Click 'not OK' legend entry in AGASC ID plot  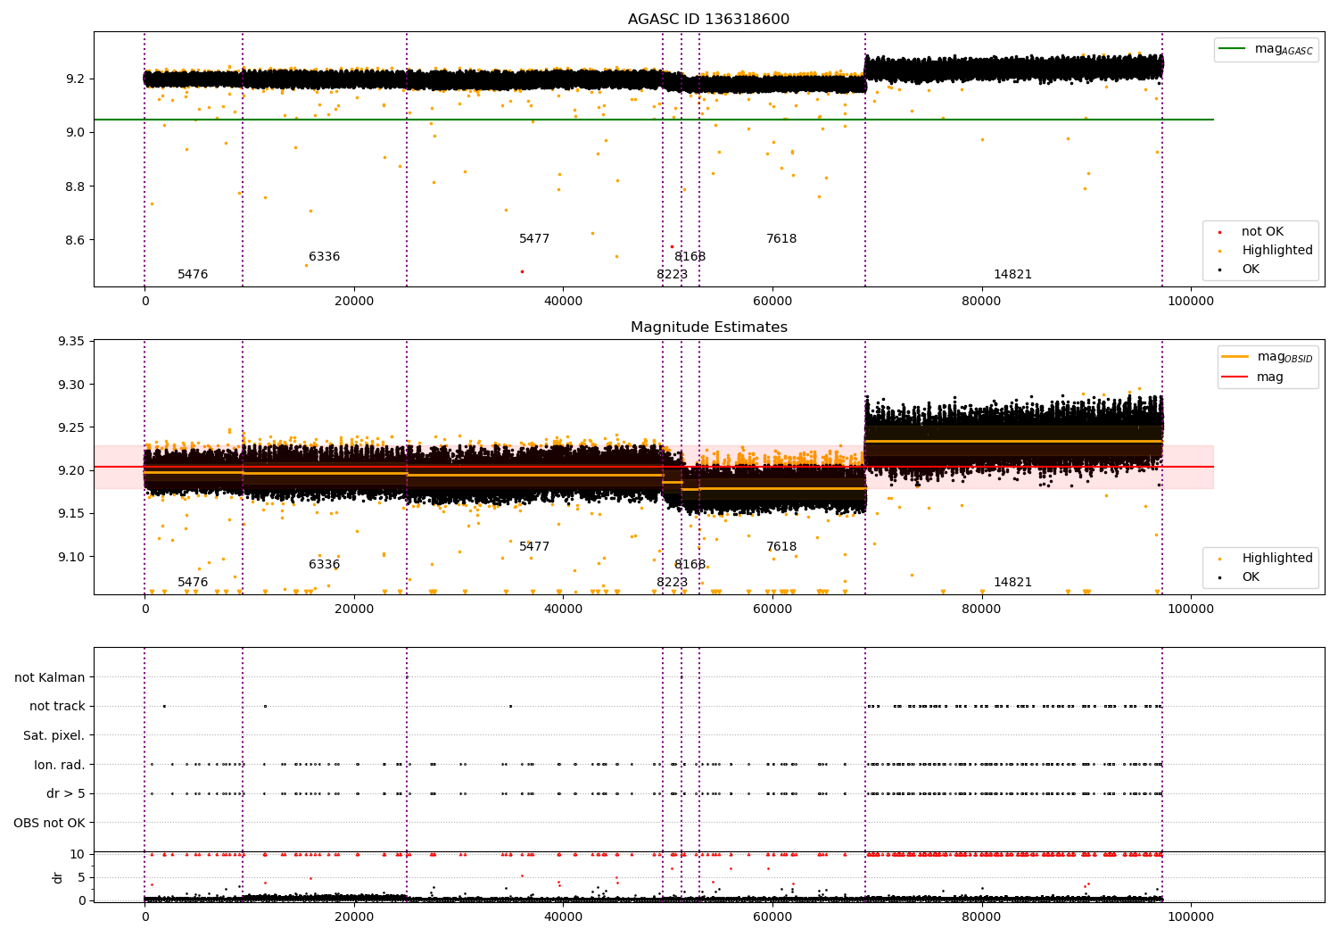(x=1262, y=232)
